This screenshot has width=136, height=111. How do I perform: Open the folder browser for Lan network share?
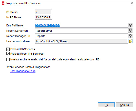coord(130,41)
